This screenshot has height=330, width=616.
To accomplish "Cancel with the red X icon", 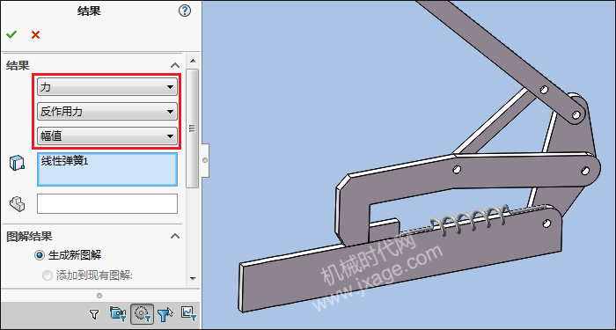I will click(35, 34).
